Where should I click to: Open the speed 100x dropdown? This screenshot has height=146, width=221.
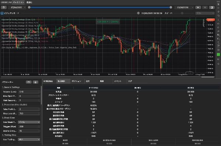[205, 13]
